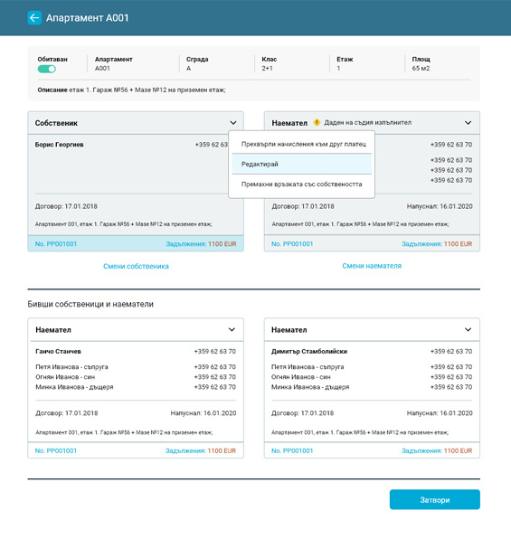511x539 pixels.
Task: Expand the Собственик card chevron
Action: click(x=232, y=123)
